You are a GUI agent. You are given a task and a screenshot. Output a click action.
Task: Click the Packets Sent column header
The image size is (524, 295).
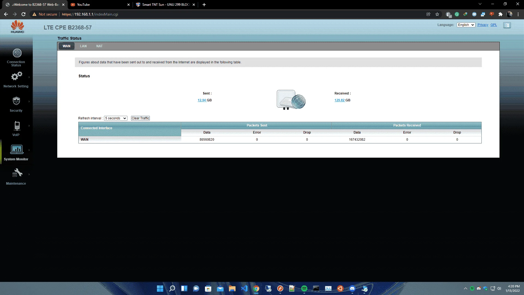257,125
